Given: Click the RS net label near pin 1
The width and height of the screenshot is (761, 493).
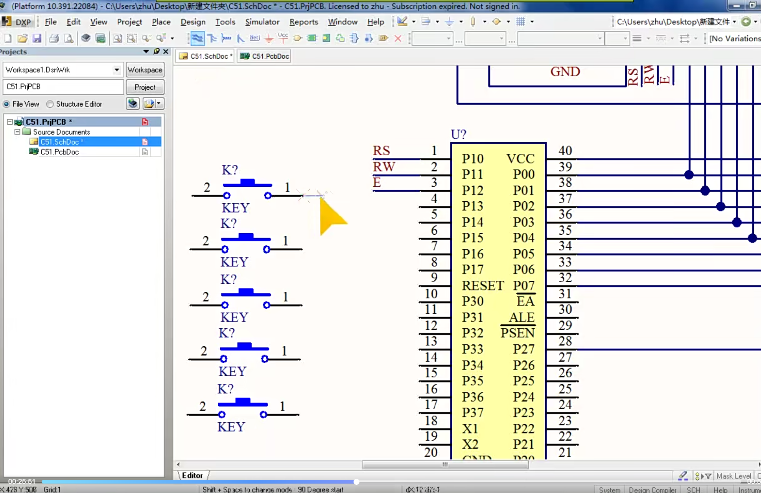Looking at the screenshot, I should click(381, 151).
